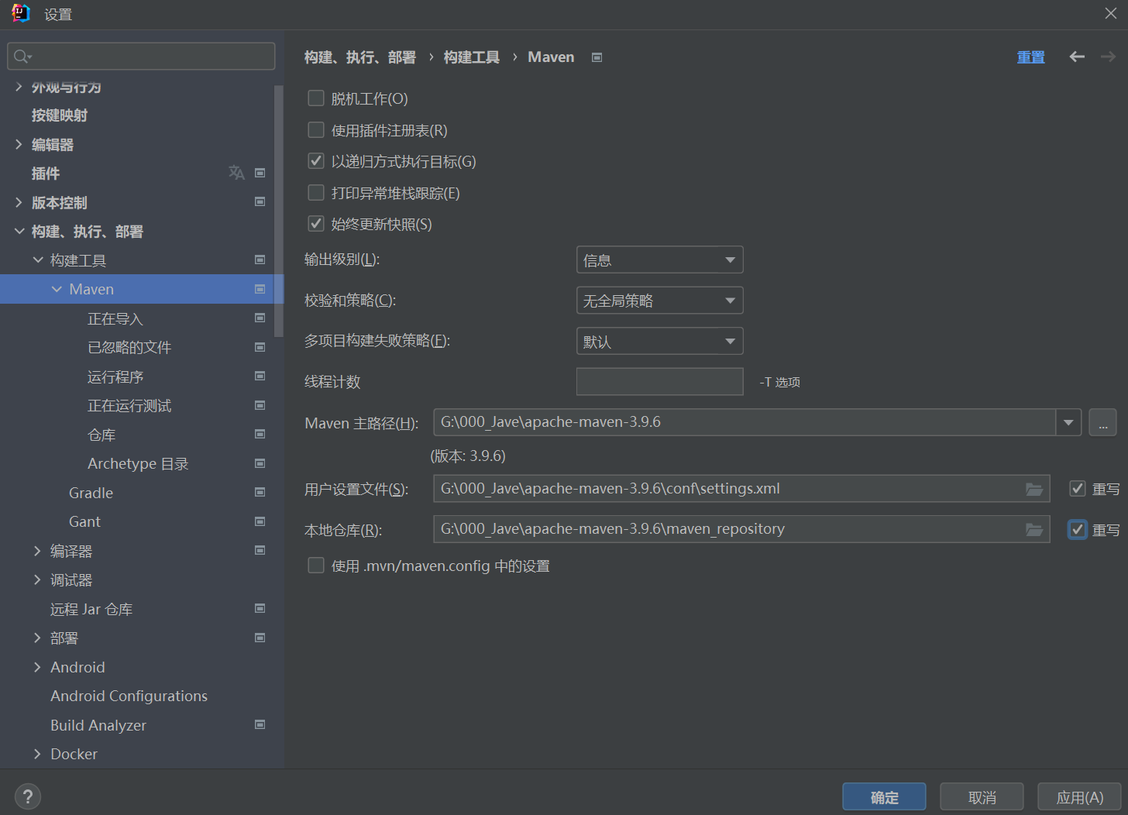Screen dimensions: 1128x815
Task: Browse folder for 用户设置文件 path
Action: point(1034,489)
